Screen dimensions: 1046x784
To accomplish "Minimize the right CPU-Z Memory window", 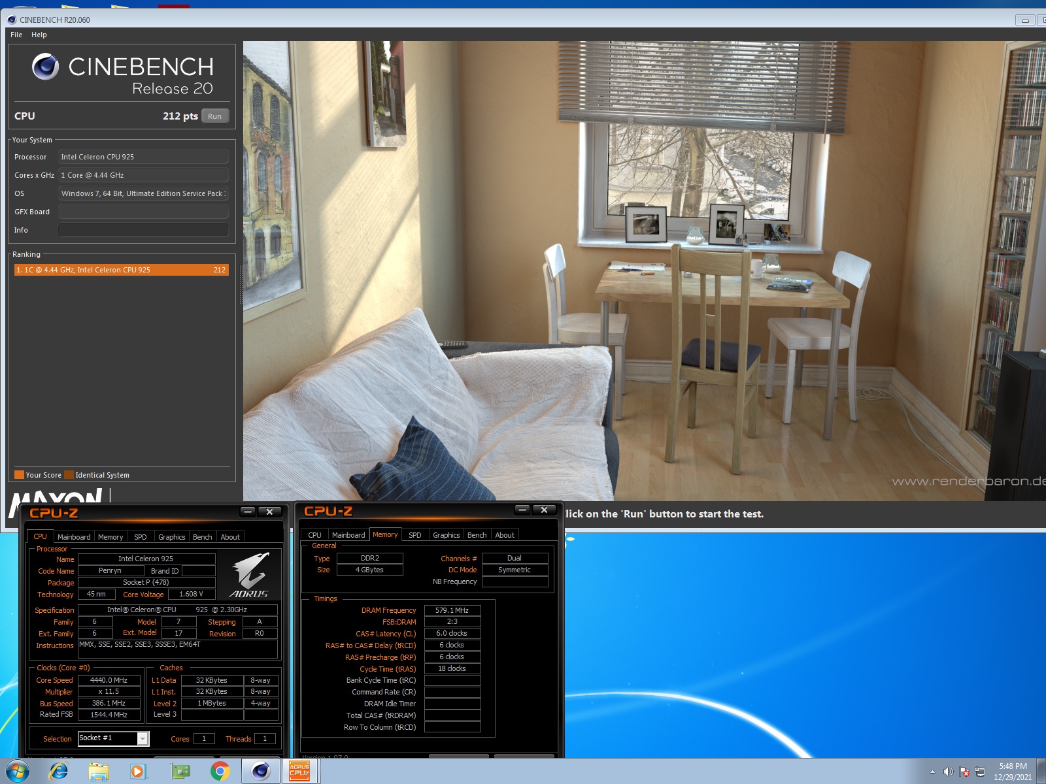I will (x=522, y=510).
